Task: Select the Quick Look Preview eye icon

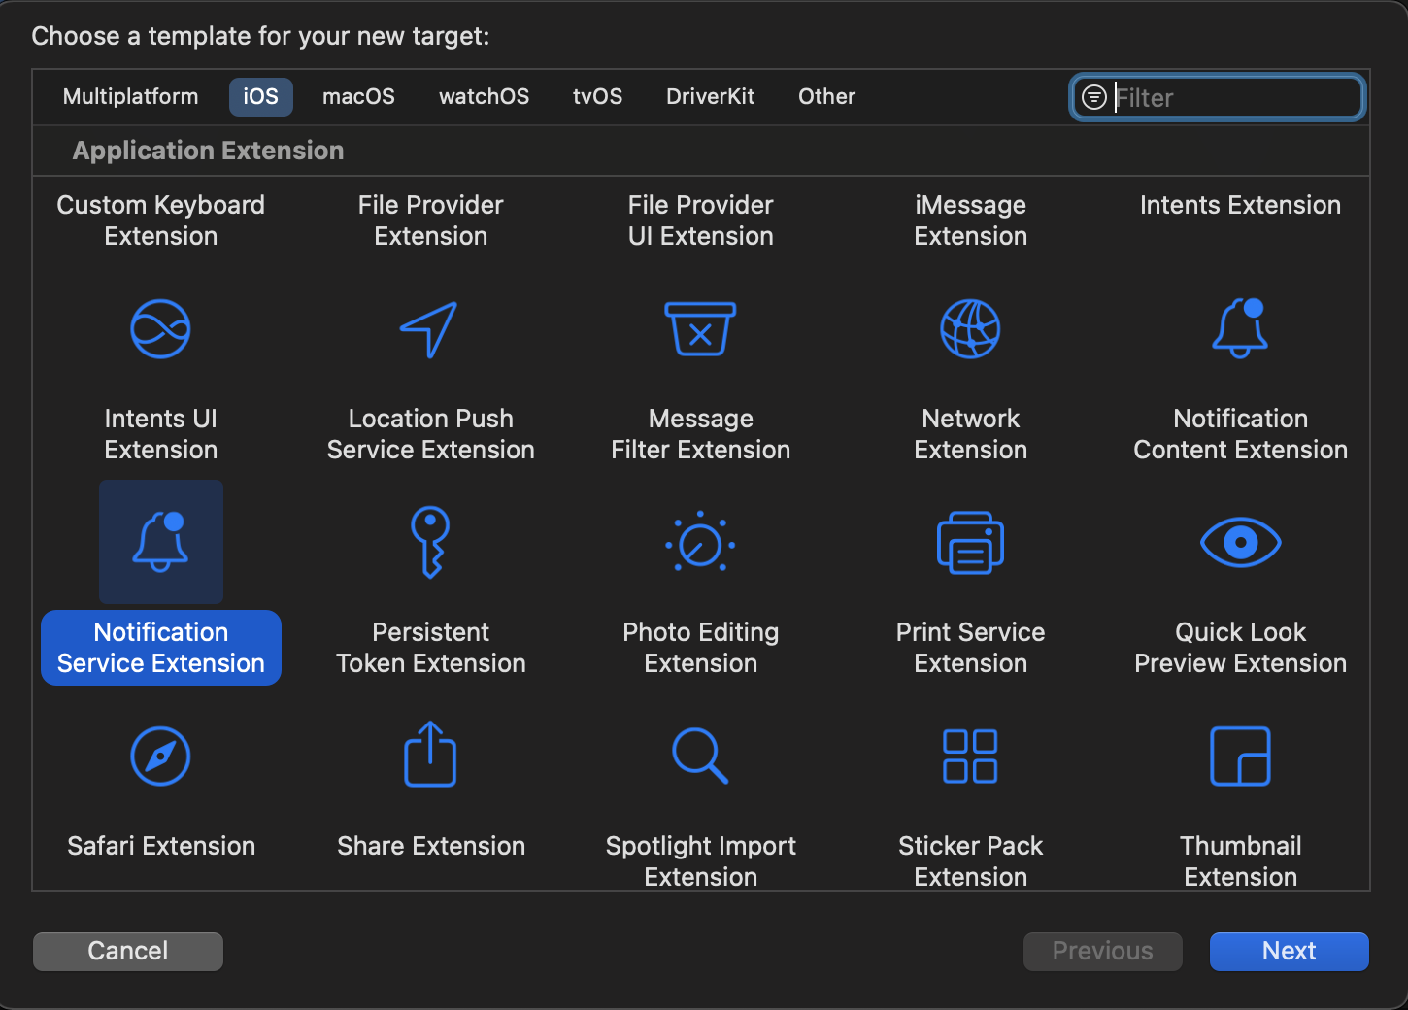Action: point(1240,542)
